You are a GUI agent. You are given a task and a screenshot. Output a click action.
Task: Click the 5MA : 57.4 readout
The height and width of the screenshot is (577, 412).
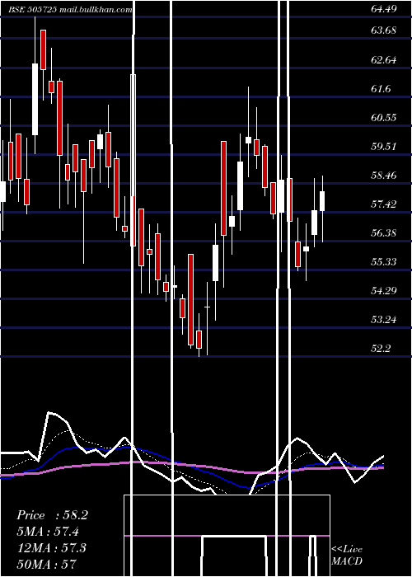click(48, 532)
